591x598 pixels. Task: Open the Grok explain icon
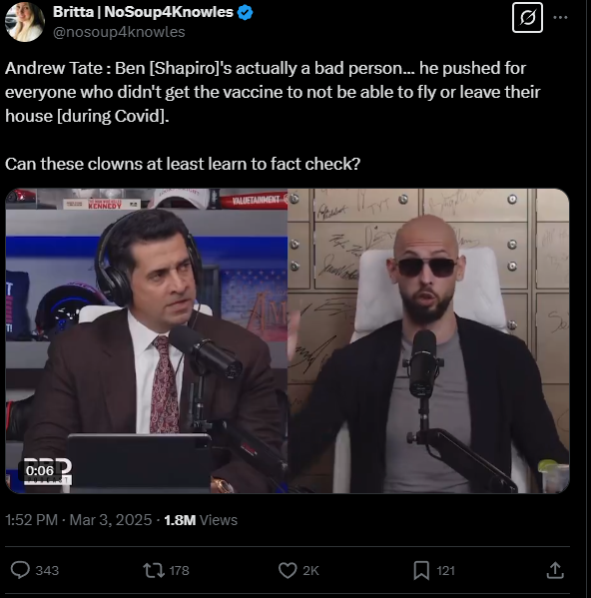[527, 18]
